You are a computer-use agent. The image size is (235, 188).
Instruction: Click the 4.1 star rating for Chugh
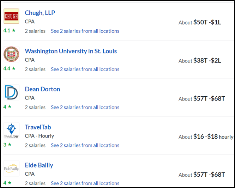pos(9,31)
